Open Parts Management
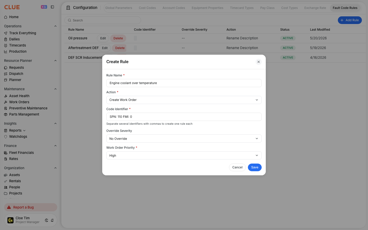368x230 pixels. click(24, 114)
